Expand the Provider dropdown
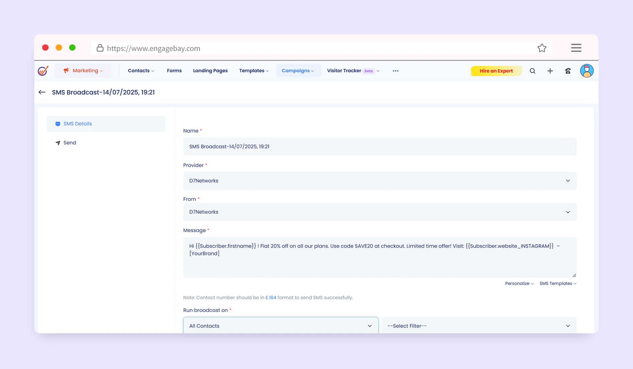Viewport: 633px width, 369px height. (380, 181)
